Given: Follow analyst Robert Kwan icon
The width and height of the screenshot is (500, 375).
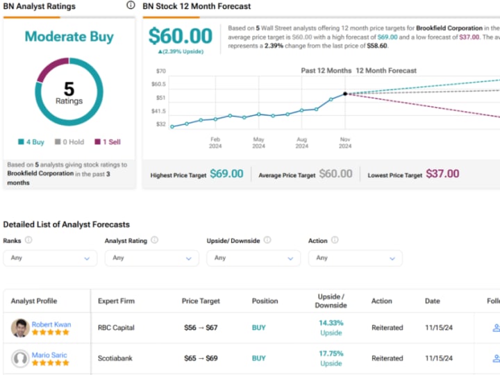Looking at the screenshot, I should (x=496, y=328).
